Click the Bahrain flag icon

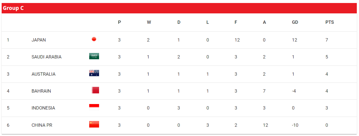click(x=94, y=90)
